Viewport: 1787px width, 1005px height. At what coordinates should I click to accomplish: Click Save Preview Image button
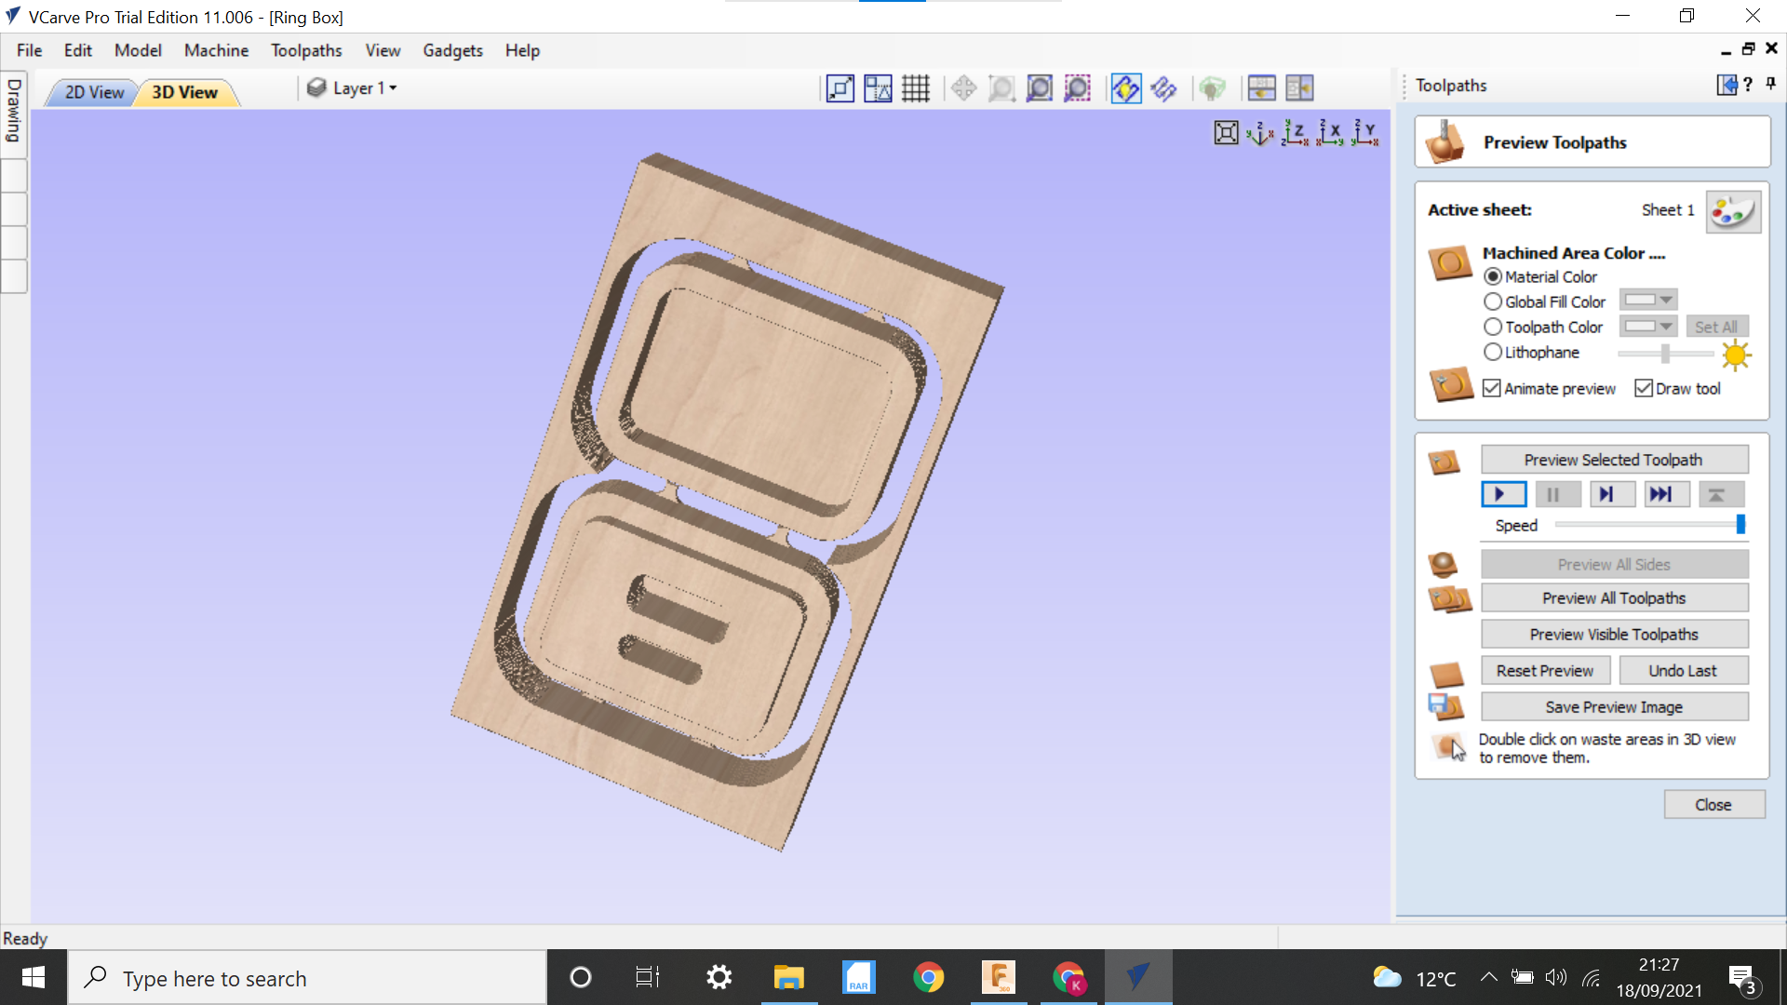point(1614,707)
